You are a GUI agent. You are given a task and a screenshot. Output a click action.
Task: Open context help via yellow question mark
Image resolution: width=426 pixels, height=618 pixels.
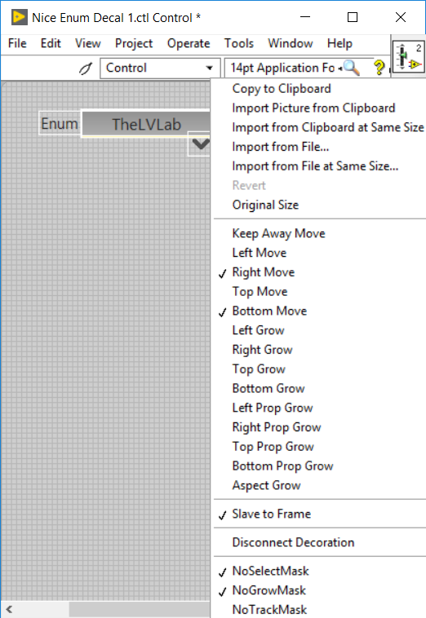point(379,68)
